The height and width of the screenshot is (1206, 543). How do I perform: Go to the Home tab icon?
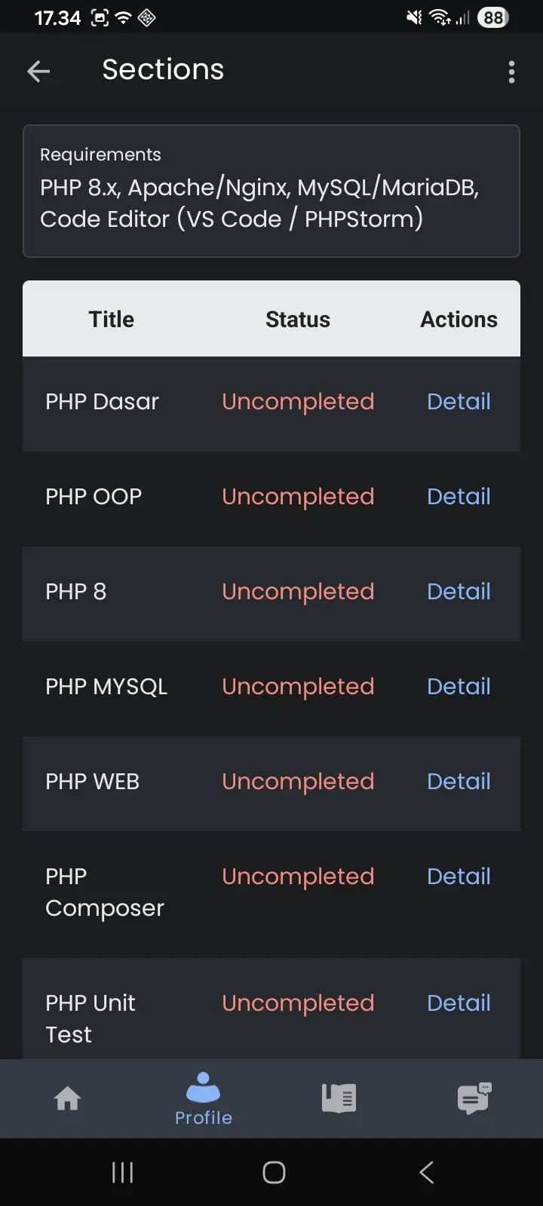pos(68,1098)
